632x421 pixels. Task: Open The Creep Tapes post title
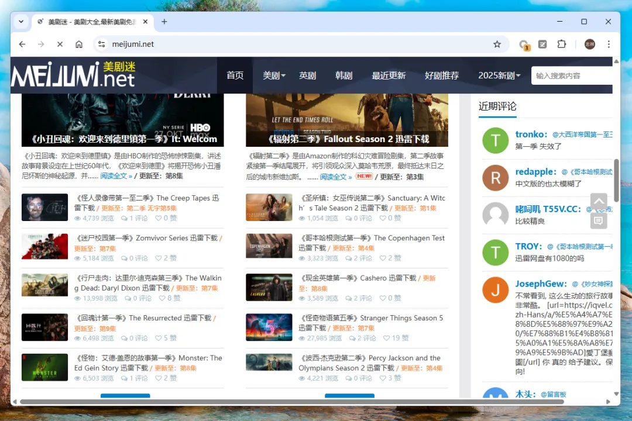coord(147,203)
